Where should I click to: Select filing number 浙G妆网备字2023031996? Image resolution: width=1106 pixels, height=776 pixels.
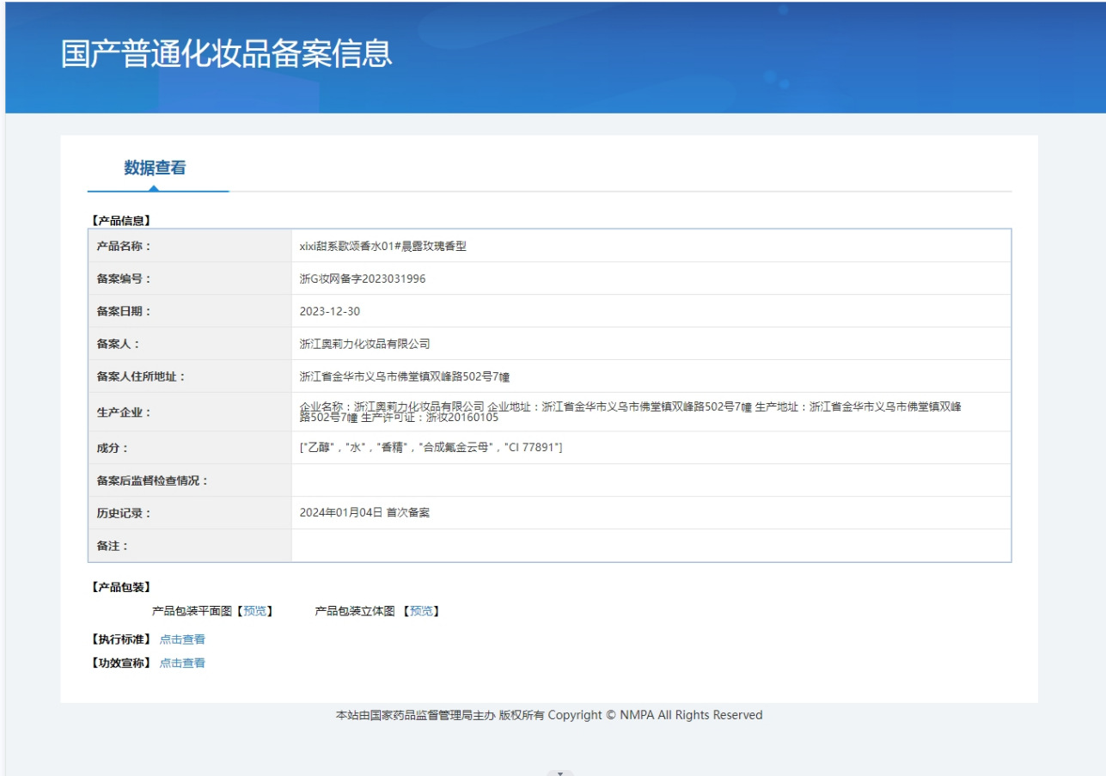363,278
